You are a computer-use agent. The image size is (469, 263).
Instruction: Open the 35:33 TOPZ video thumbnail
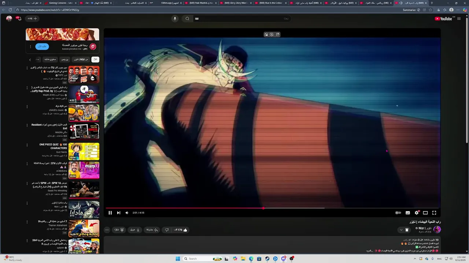coord(84,74)
